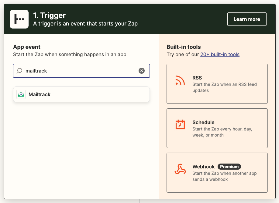279x203 pixels.
Task: Click the "1. Trigger" header title
Action: coord(49,15)
